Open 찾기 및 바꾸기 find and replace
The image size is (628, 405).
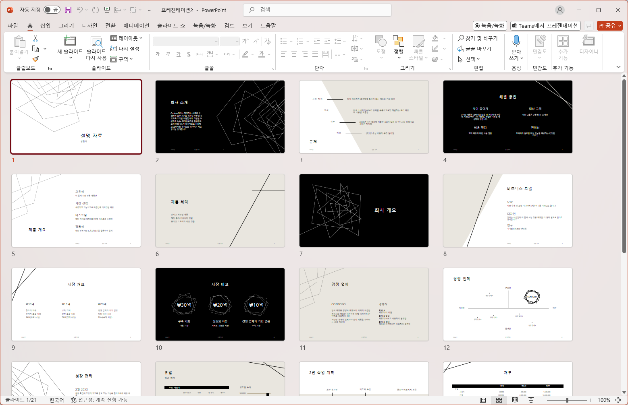[x=478, y=38]
